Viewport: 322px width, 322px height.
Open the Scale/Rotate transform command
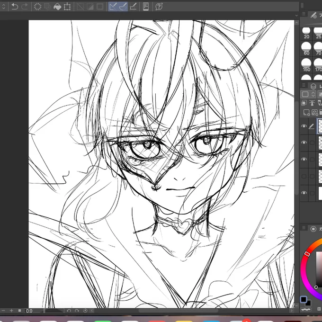(67, 7)
